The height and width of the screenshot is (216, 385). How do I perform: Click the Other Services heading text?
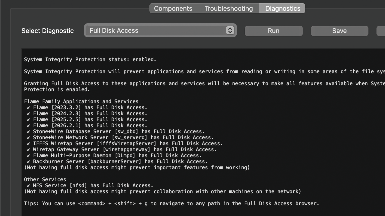point(45,179)
